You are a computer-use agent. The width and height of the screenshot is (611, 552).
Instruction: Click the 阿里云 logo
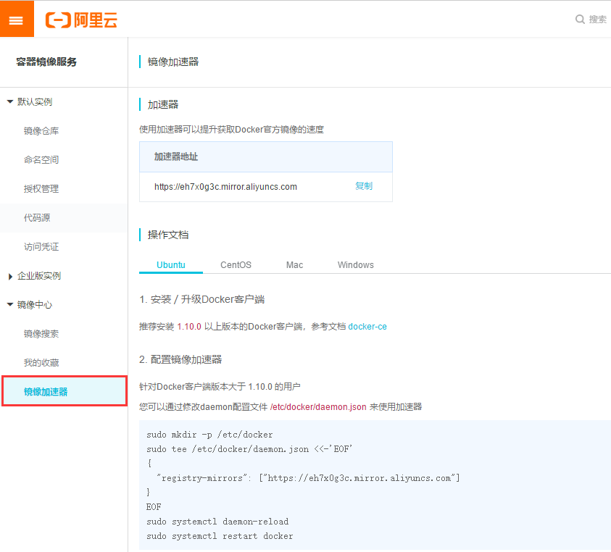81,20
